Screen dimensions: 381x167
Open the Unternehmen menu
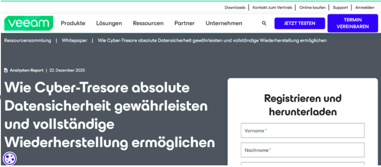[224, 23]
